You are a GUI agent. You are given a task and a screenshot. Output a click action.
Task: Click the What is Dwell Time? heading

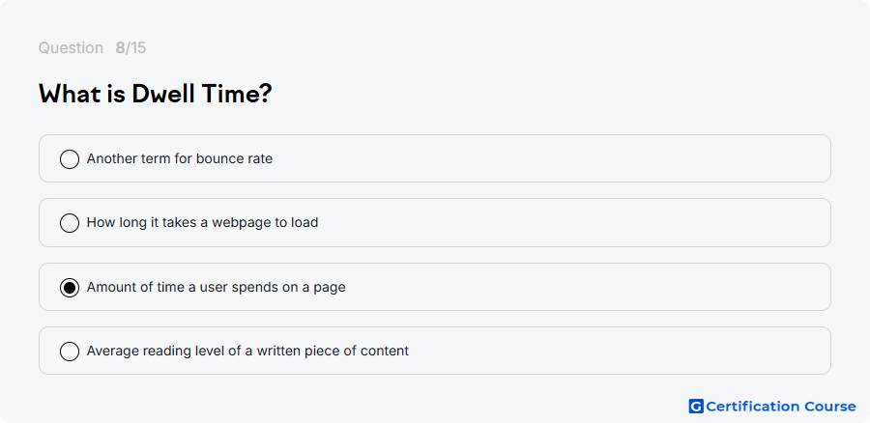tap(156, 95)
